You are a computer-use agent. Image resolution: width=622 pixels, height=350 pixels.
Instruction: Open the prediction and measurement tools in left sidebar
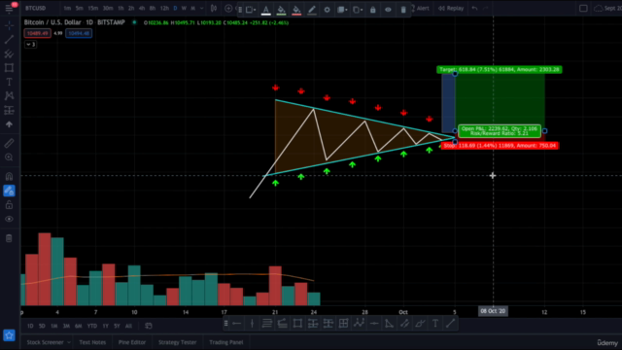9,110
